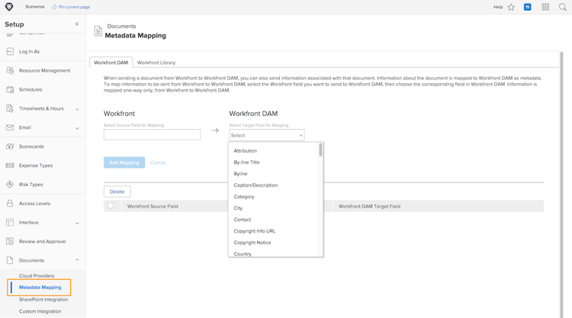Expand the Email section chevron
The height and width of the screenshot is (318, 572).
77,128
